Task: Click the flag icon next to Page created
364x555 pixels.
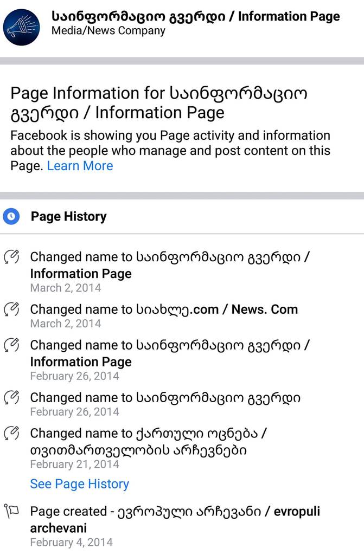Action: point(11,511)
